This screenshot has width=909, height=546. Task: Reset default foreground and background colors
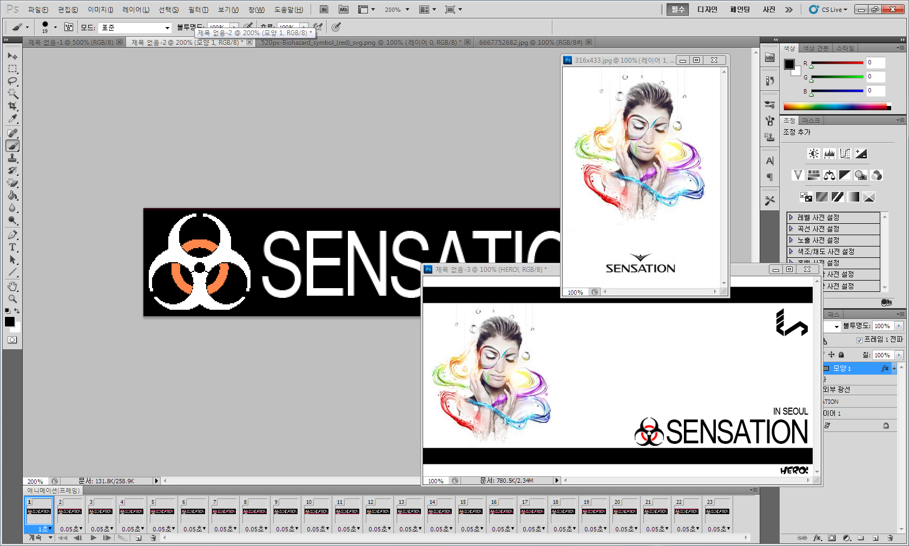click(7, 311)
